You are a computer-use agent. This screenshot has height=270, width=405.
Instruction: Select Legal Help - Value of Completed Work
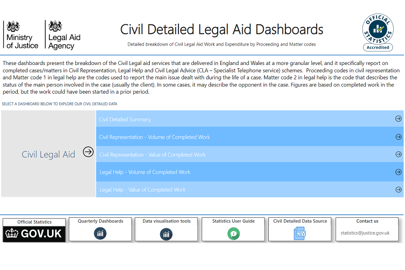(x=143, y=190)
